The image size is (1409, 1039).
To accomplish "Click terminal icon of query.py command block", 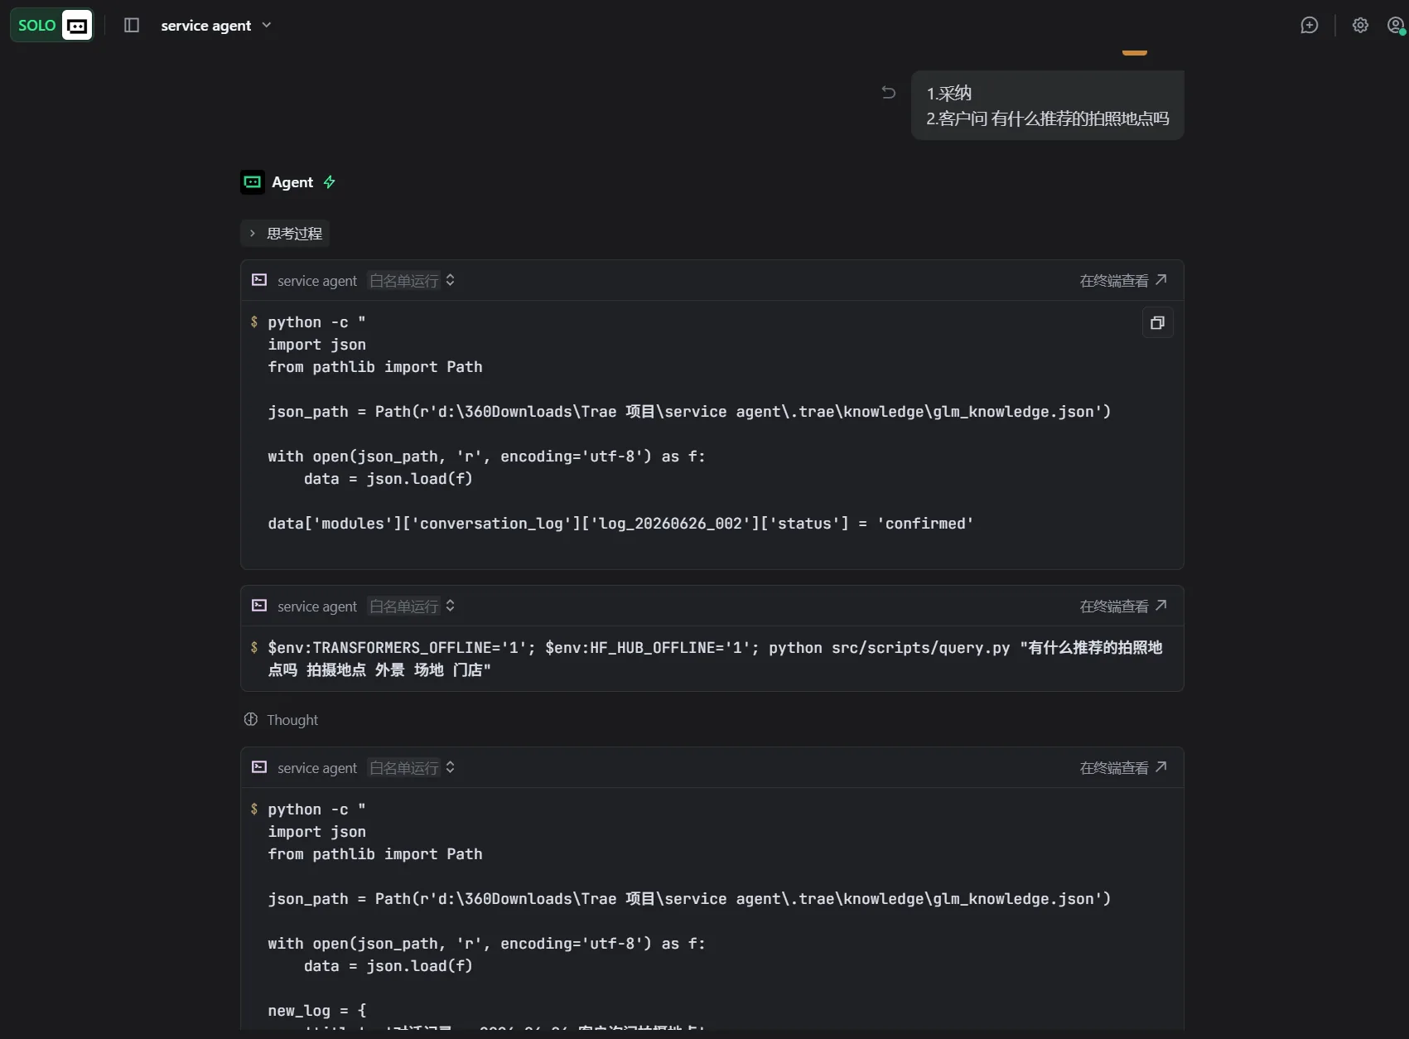I will click(x=259, y=606).
